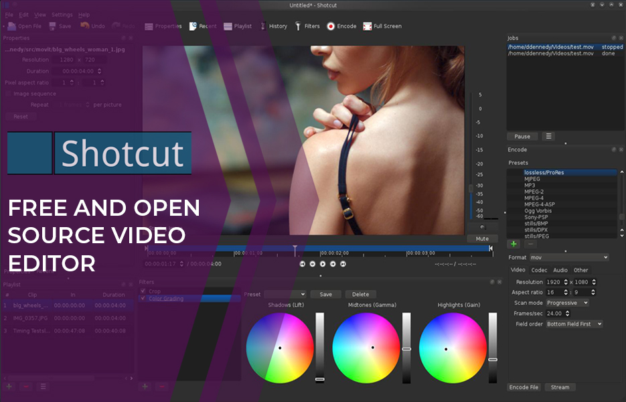The image size is (626, 402).
Task: Click the fast forward transport button
Action: point(333,264)
